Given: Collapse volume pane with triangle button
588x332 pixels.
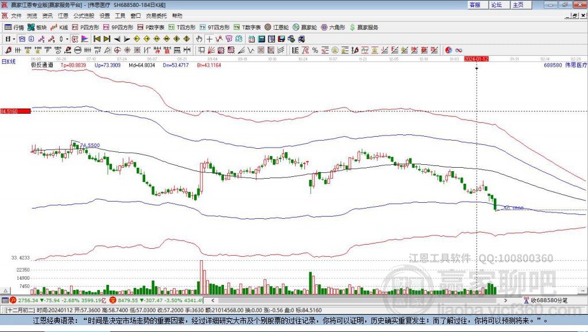Looking at the screenshot, I should [x=6, y=291].
